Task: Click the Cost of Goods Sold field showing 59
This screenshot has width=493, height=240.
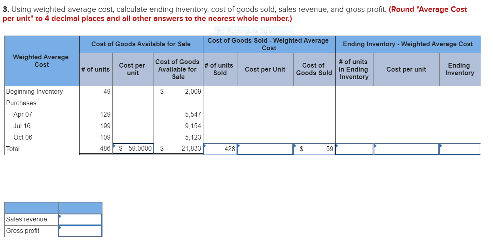Action: coord(315,149)
